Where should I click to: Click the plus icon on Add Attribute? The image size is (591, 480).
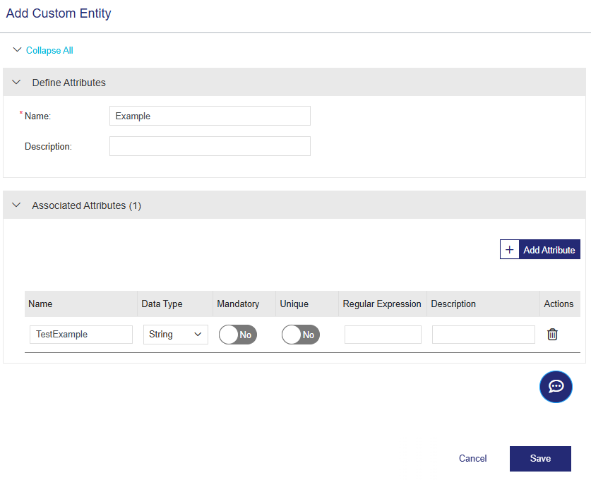click(x=510, y=250)
